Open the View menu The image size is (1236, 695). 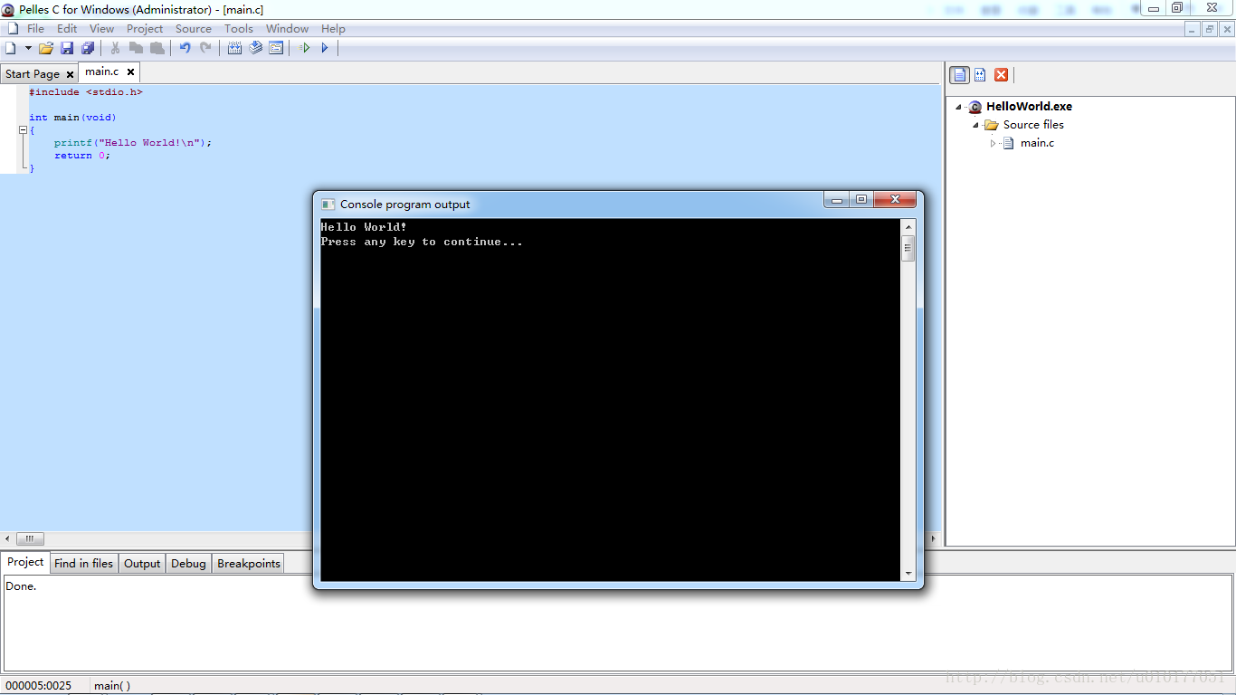coord(101,29)
